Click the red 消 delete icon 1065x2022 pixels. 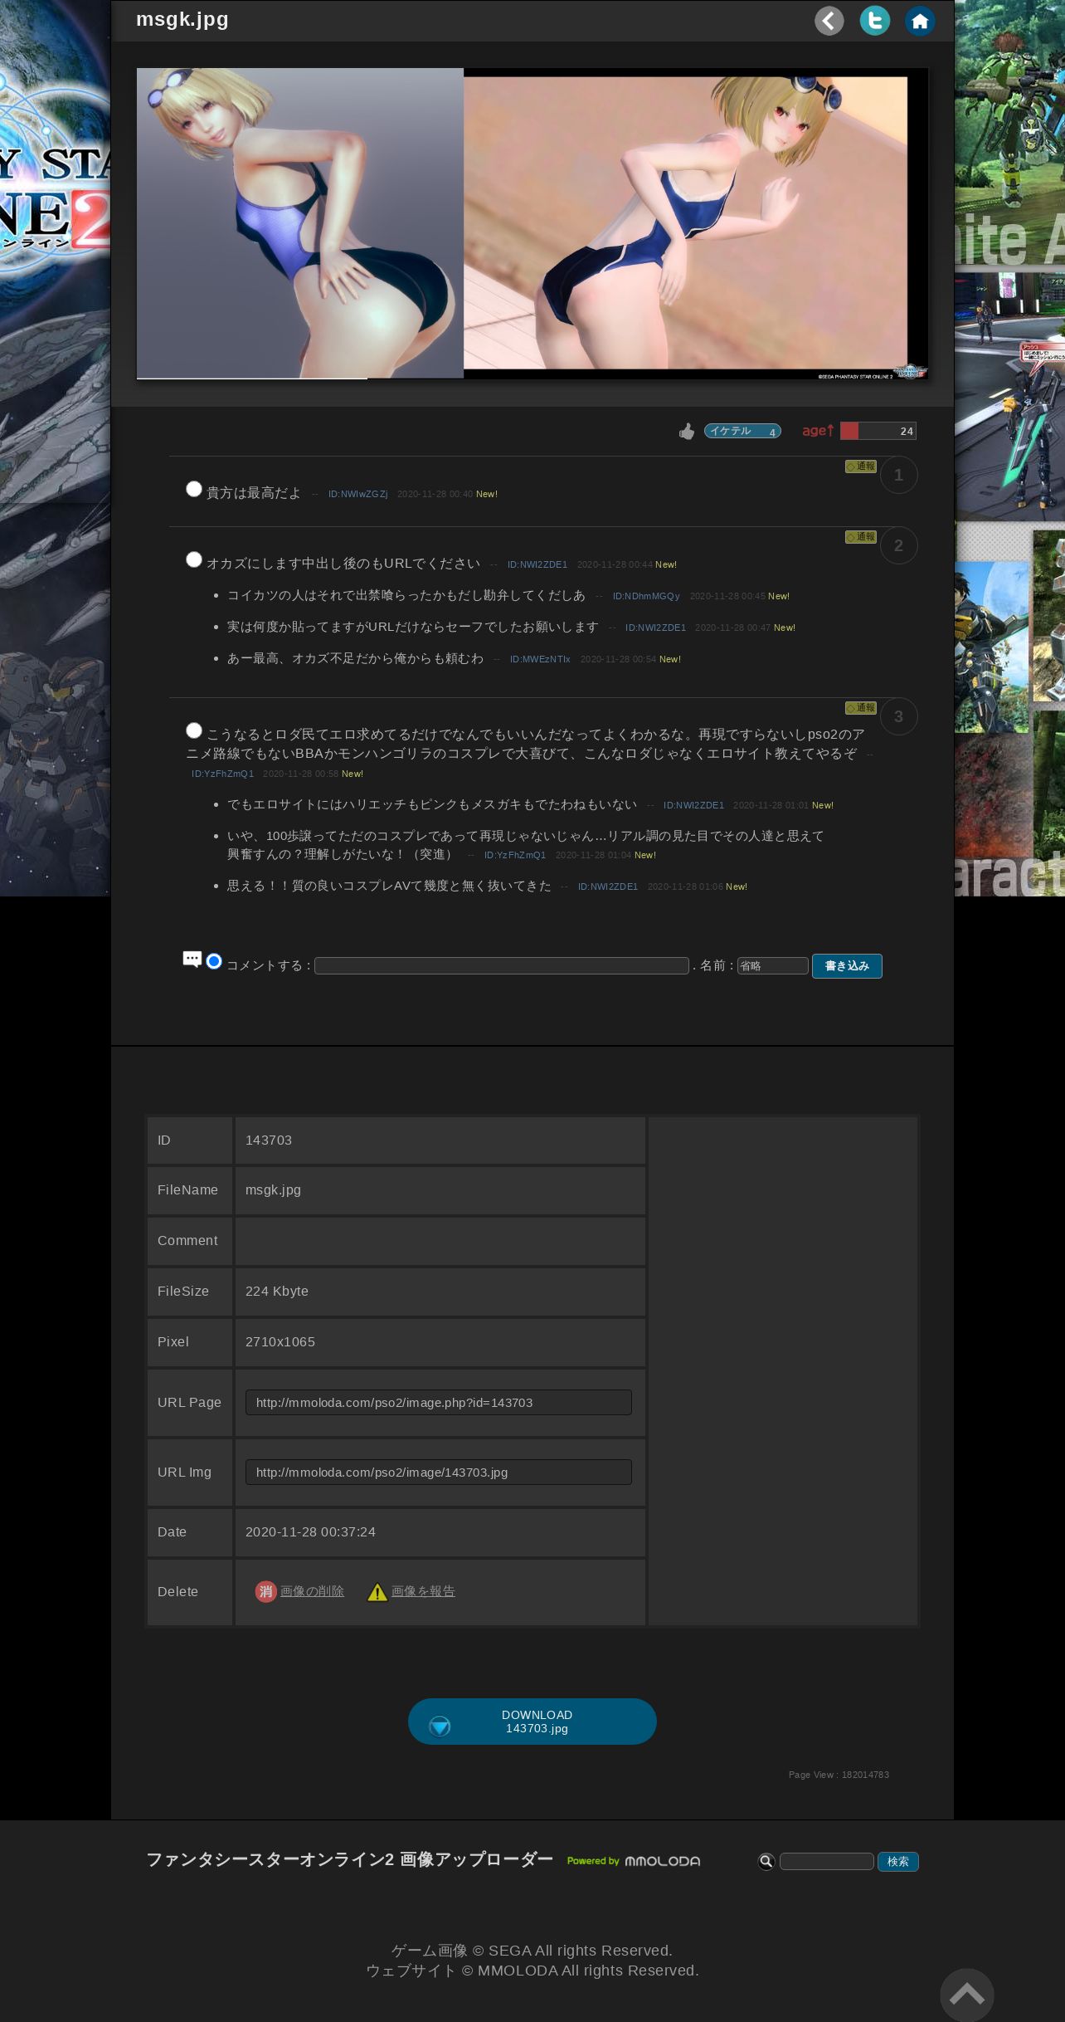coord(265,1591)
